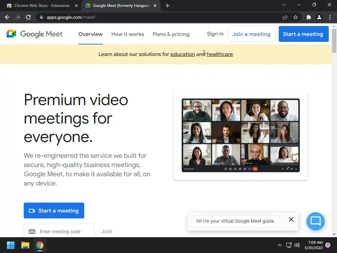Click the Join text button
This screenshot has height=253, width=337.
click(x=107, y=231)
